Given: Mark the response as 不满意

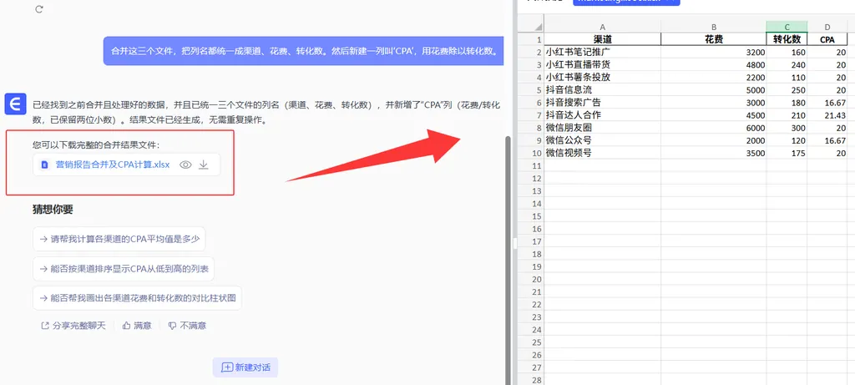Looking at the screenshot, I should click(187, 326).
